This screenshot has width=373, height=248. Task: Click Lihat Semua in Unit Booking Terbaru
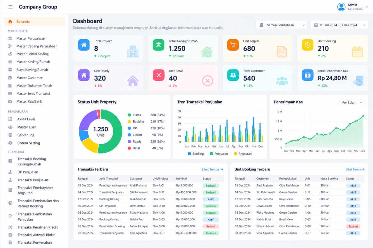355,169
